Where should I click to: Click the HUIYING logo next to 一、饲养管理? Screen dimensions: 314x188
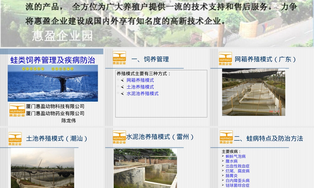pyautogui.click(x=119, y=58)
